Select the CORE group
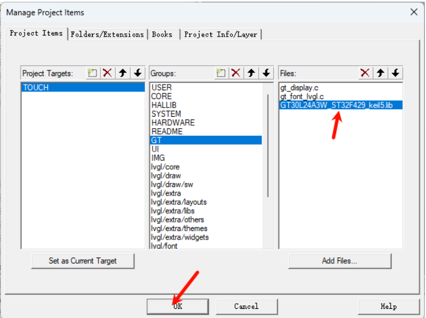Screen dimensions: 426x318 tap(206, 96)
